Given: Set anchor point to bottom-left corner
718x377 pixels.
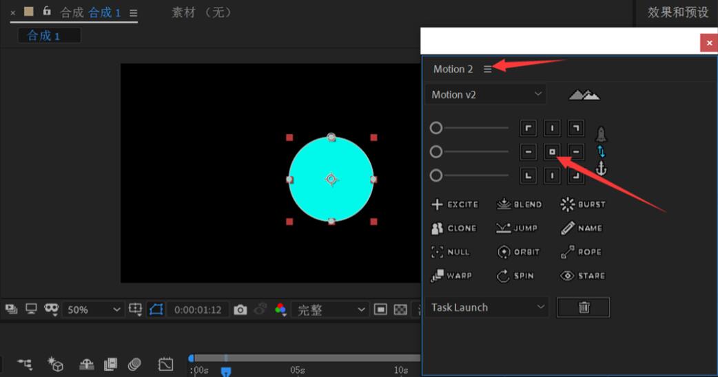Looking at the screenshot, I should click(x=529, y=175).
